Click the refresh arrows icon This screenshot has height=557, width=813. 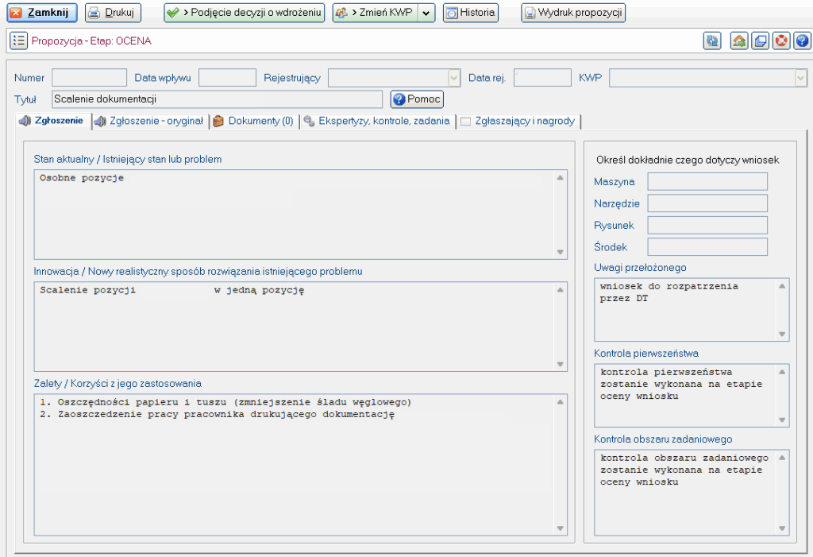point(711,41)
